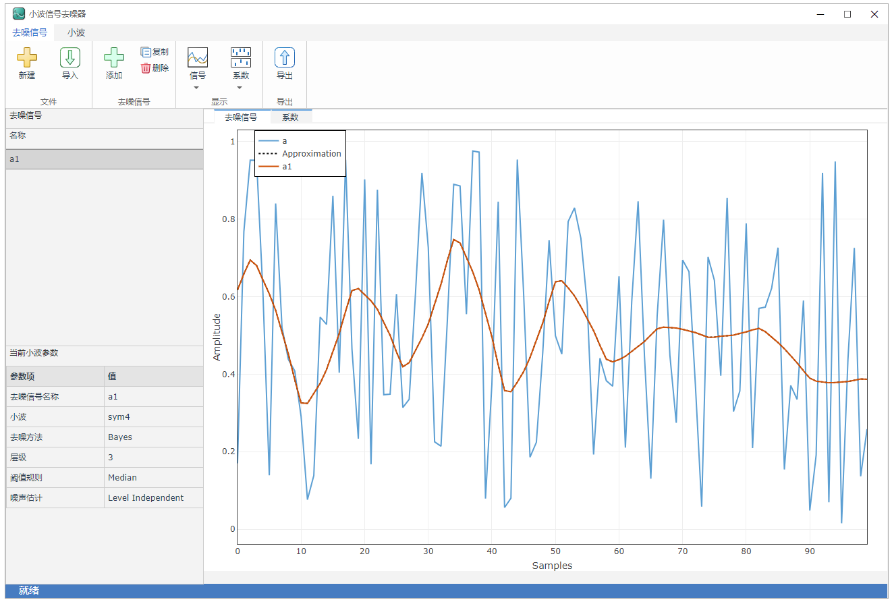Toggle 'Approximation' in the legend

[300, 154]
